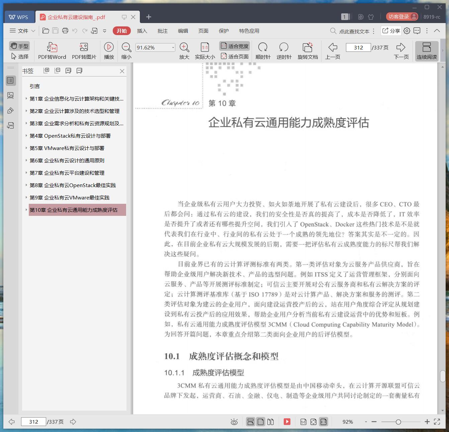Open bookmarks panel icon in sidebar

pyautogui.click(x=10, y=81)
